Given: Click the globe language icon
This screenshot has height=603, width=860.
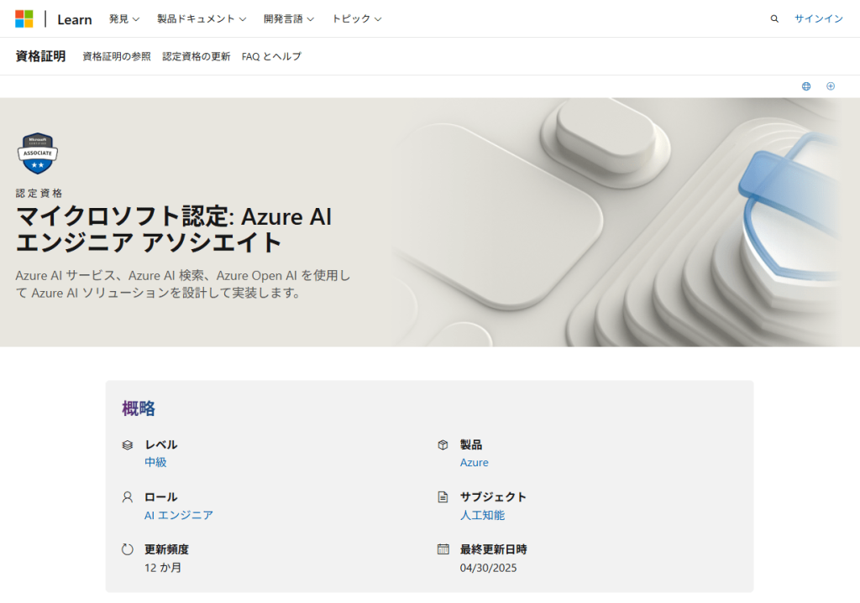Looking at the screenshot, I should pos(806,86).
